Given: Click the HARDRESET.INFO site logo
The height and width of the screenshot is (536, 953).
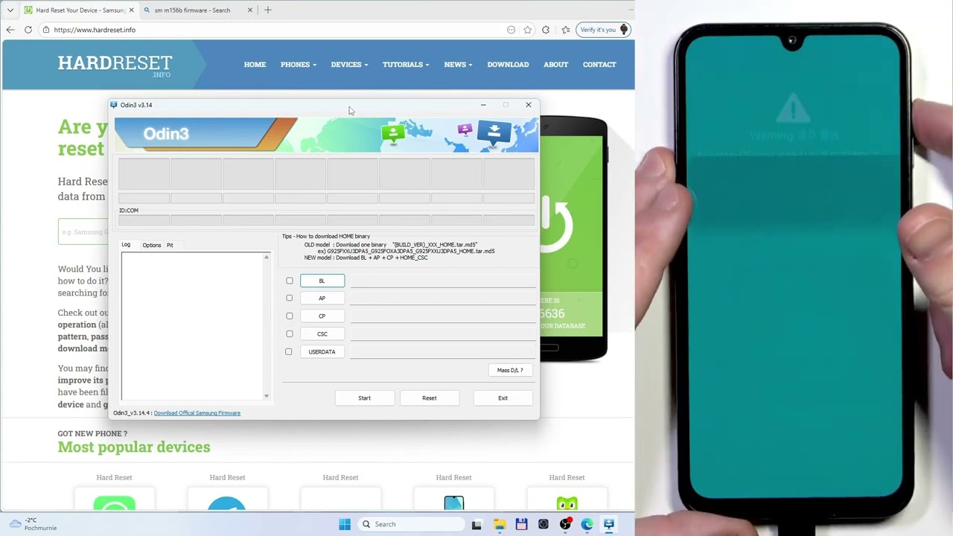Looking at the screenshot, I should click(115, 65).
